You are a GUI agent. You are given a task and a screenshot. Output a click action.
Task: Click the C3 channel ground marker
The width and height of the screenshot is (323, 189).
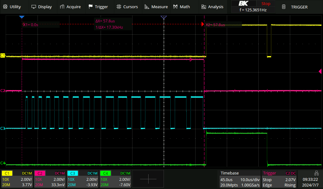(x=3, y=128)
